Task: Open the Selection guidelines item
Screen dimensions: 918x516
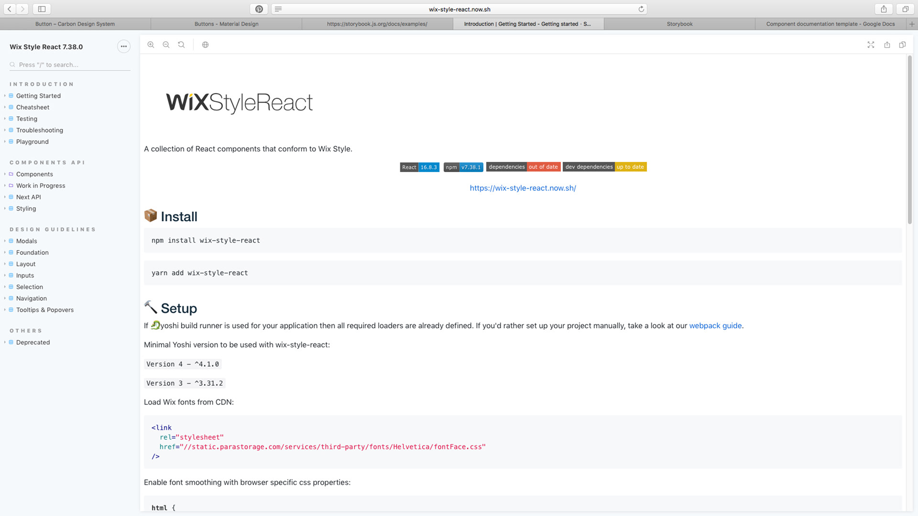Action: point(30,287)
